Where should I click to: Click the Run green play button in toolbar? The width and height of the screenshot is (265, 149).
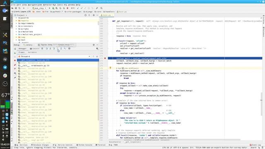[50, 8]
